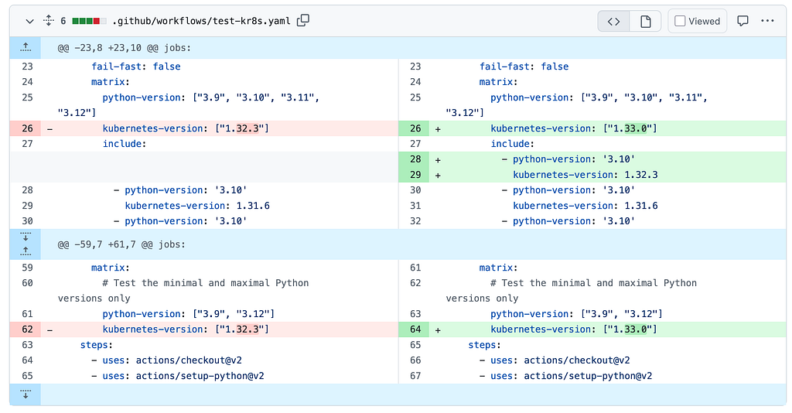Click hunk header @@ -23,8 +23,10 @@ jobs:
Image resolution: width=792 pixels, height=413 pixels.
[x=125, y=48]
